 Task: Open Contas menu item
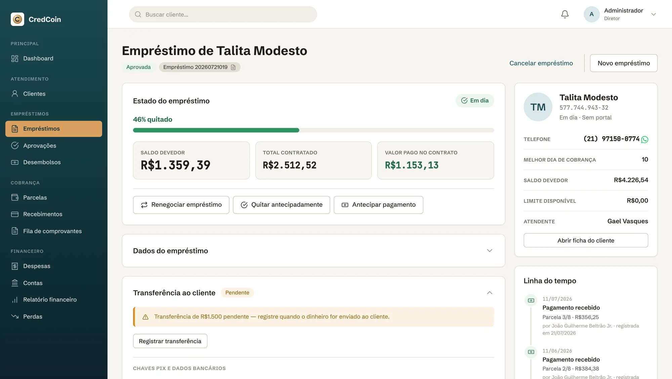(54, 283)
